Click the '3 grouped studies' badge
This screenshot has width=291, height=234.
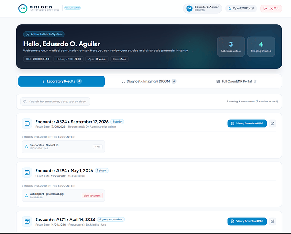coord(111,219)
